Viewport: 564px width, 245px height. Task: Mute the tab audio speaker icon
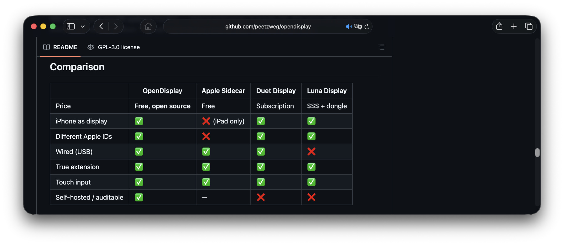[348, 27]
